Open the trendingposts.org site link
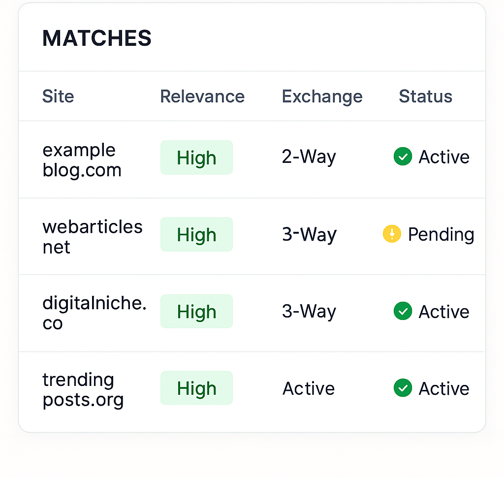This screenshot has height=477, width=504. click(x=83, y=390)
